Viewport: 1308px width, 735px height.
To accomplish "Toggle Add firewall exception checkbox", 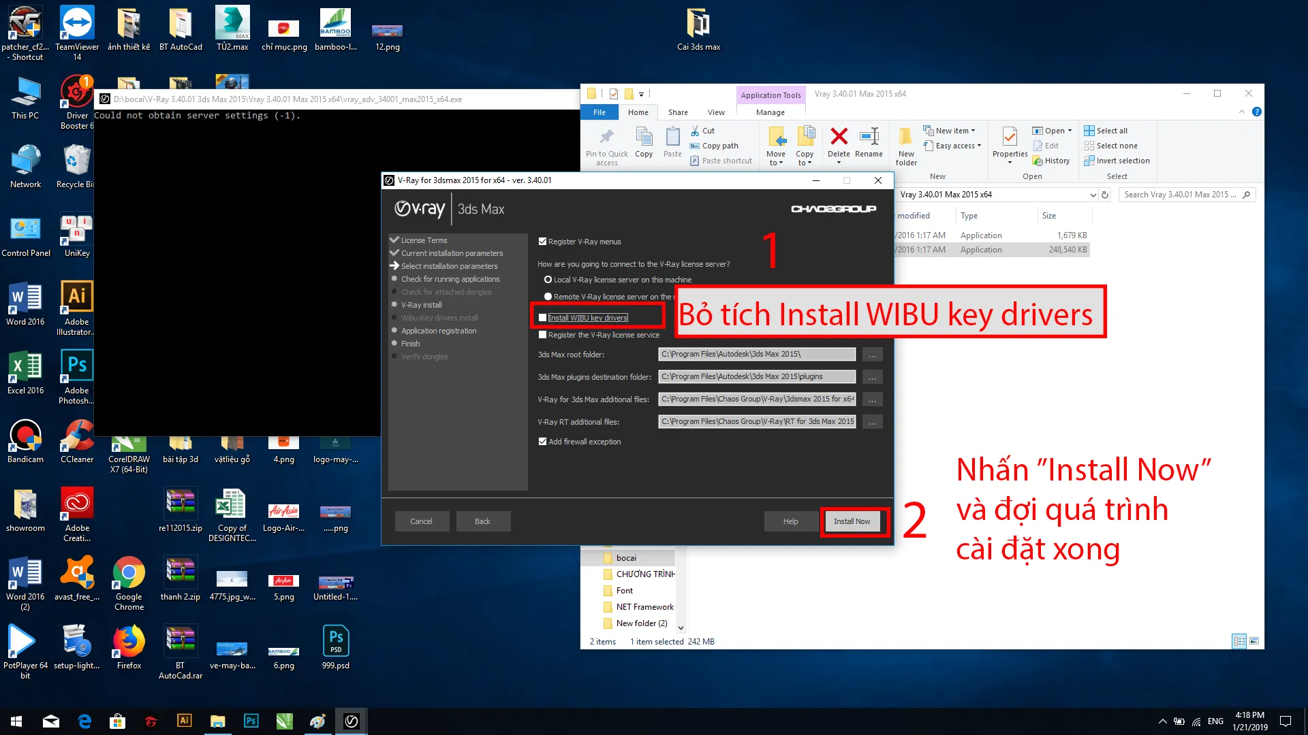I will pyautogui.click(x=543, y=442).
